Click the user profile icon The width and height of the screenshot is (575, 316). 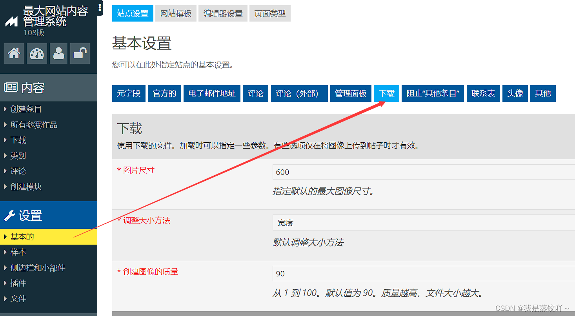coord(58,53)
